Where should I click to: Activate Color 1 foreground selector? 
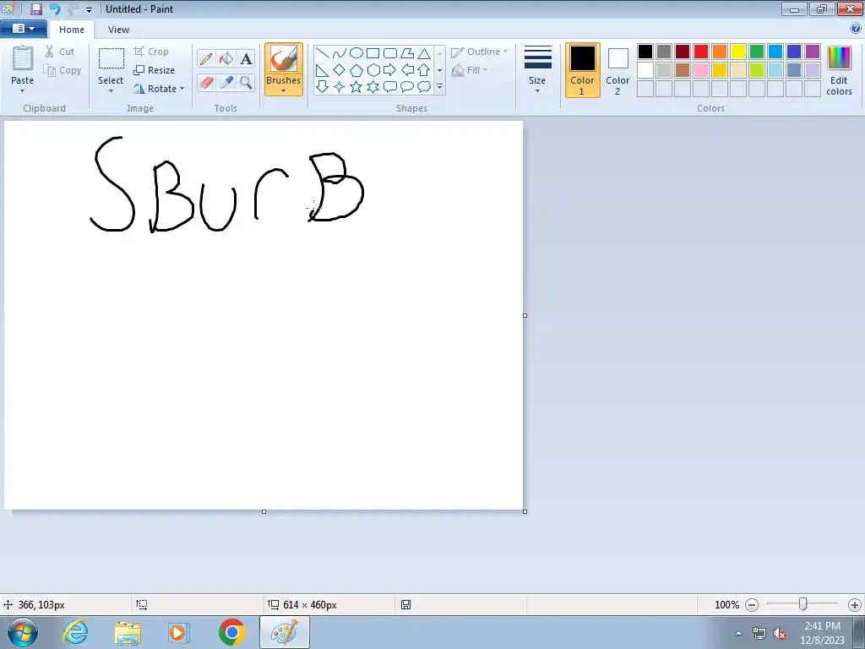click(x=582, y=70)
